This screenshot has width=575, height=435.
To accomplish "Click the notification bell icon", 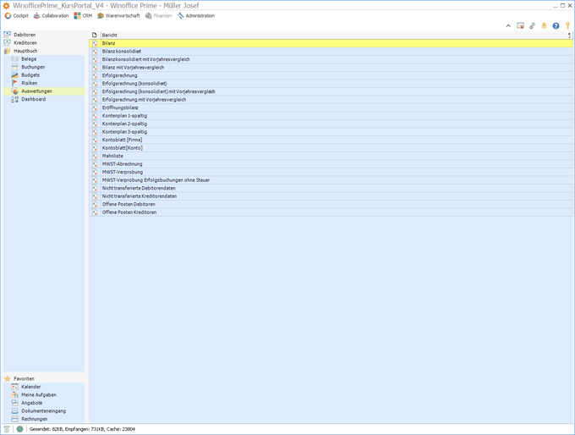I will [544, 26].
